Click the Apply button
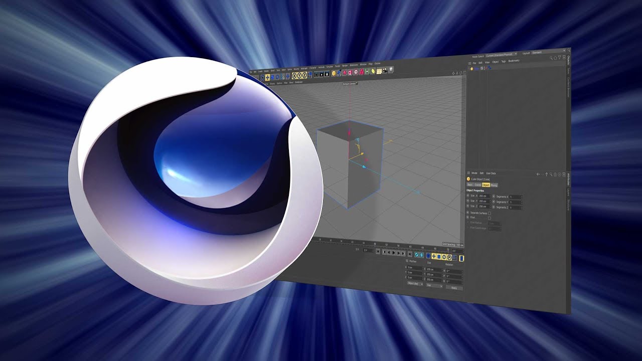Image resolution: width=642 pixels, height=361 pixels. coord(454,288)
